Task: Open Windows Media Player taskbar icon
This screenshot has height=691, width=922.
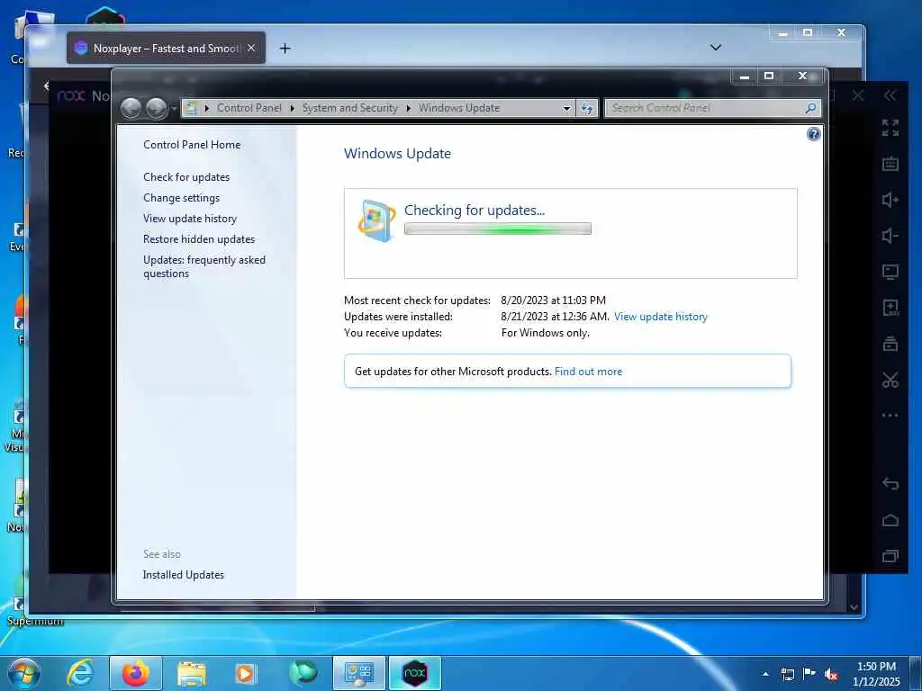Action: click(x=245, y=673)
